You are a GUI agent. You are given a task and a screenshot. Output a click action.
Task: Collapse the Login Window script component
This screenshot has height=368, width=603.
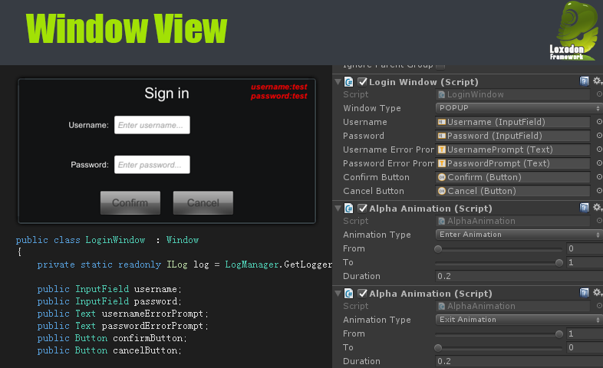338,82
